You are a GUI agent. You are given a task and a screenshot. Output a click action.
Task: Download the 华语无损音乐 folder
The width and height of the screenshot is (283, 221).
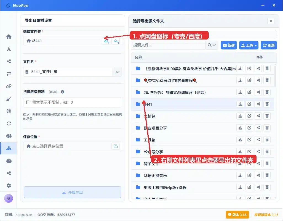[x=240, y=175]
